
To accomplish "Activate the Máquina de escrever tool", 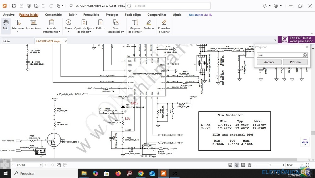I will point(135,26).
